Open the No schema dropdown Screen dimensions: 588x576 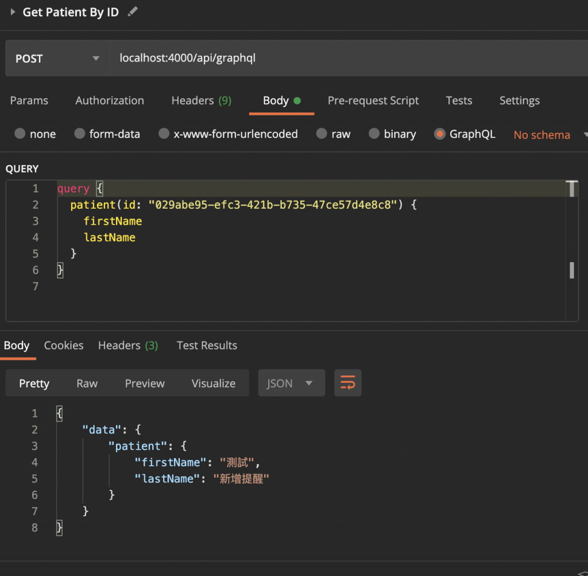pyautogui.click(x=550, y=135)
